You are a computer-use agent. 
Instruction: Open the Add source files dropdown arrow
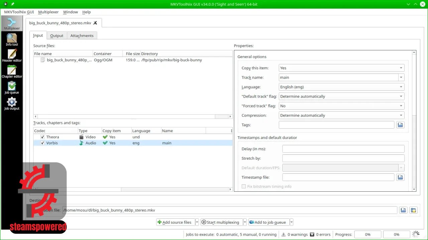tap(197, 222)
